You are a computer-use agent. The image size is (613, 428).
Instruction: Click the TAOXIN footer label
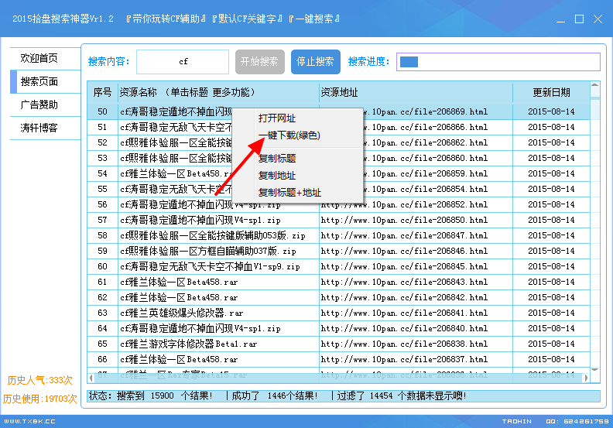[517, 421]
